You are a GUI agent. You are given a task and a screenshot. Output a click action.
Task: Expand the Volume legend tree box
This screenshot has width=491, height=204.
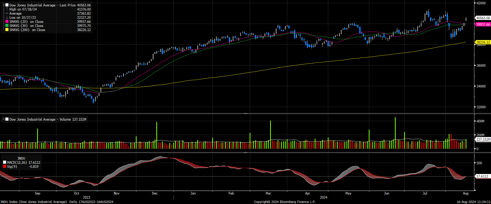tap(4, 119)
